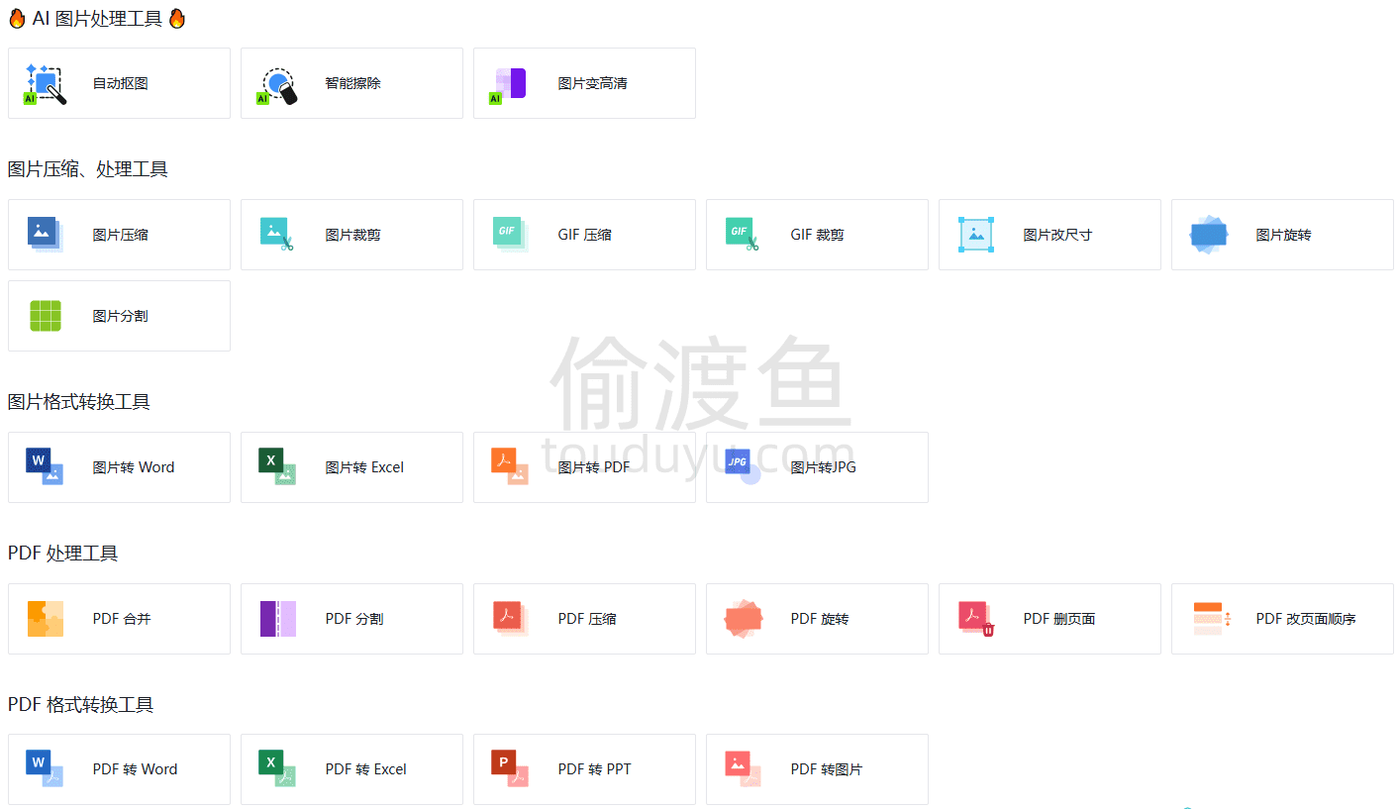Go to PDF 压缩 text link

[587, 619]
